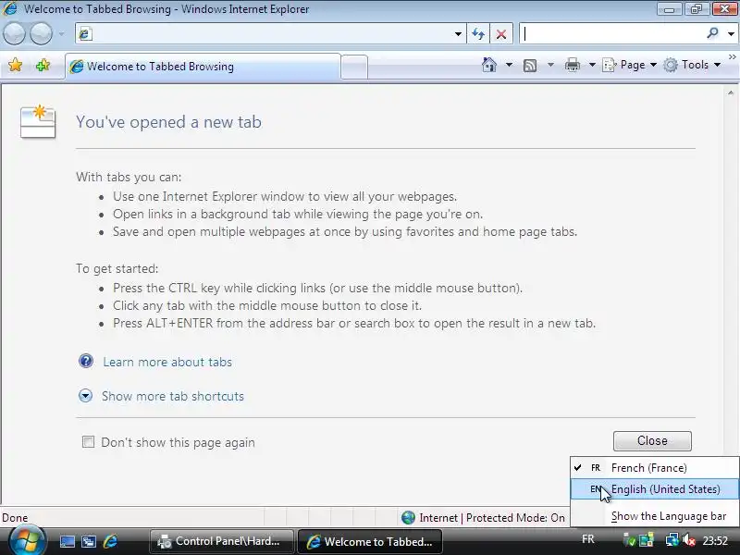Expand the Home button dropdown arrow
The width and height of the screenshot is (740, 555).
[509, 65]
